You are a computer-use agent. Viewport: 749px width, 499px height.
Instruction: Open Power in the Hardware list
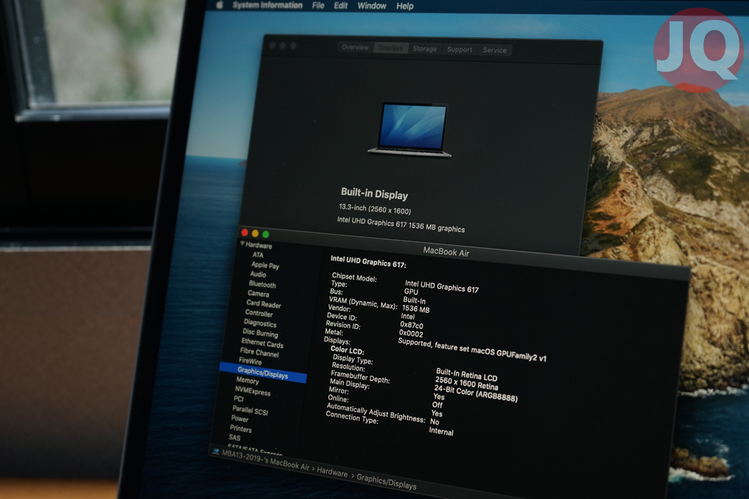click(x=240, y=419)
